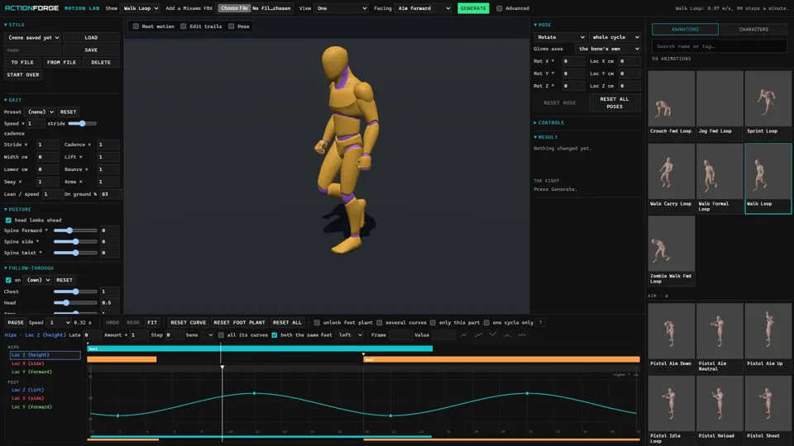Select the Pistol Aim Down animation
This screenshot has height=446, width=794.
(671, 338)
